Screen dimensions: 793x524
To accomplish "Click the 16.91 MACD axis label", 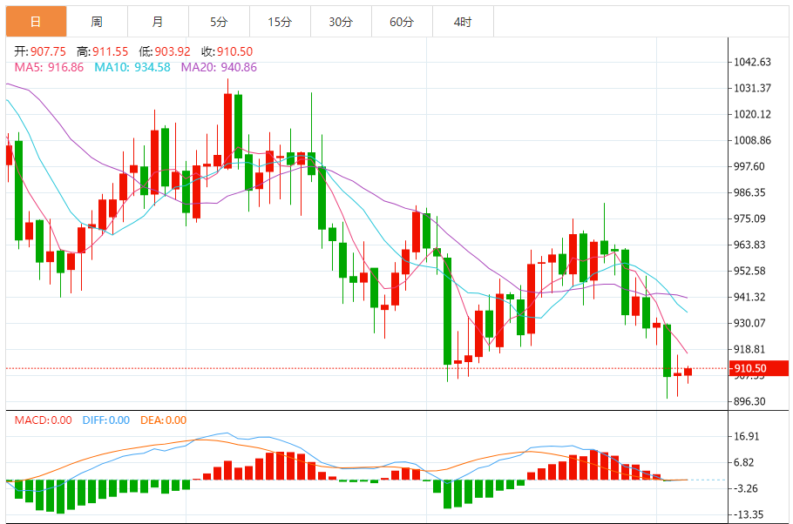I will coord(747,437).
